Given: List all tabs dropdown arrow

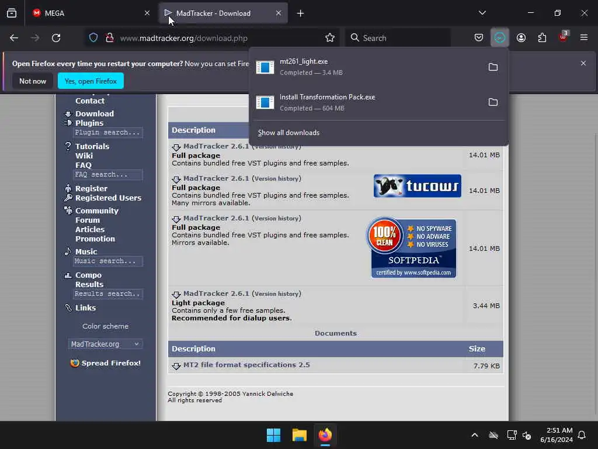Looking at the screenshot, I should pos(482,13).
